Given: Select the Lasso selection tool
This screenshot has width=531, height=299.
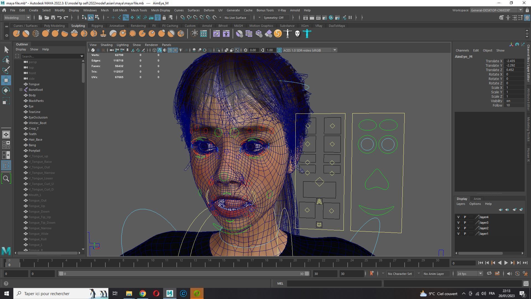Looking at the screenshot, I should click(6, 60).
